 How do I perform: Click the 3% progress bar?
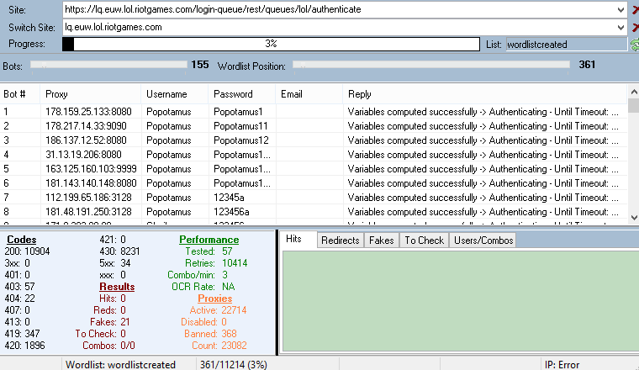click(271, 44)
